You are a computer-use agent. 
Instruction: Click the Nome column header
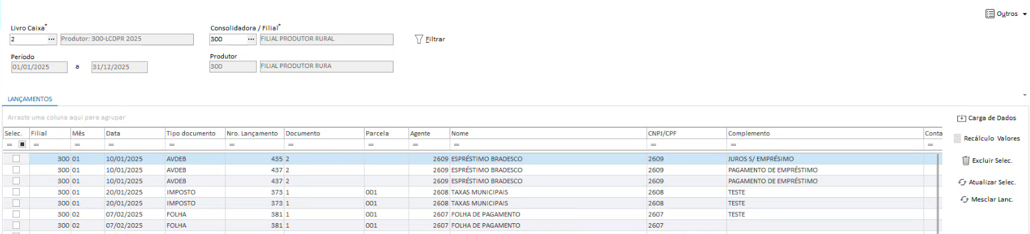coord(548,134)
